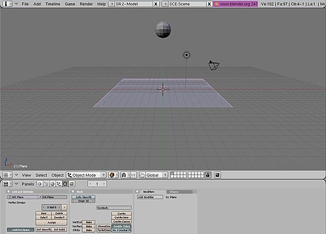This screenshot has width=326, height=234.
Task: Switch to the Shapes tab
Action: [179, 192]
